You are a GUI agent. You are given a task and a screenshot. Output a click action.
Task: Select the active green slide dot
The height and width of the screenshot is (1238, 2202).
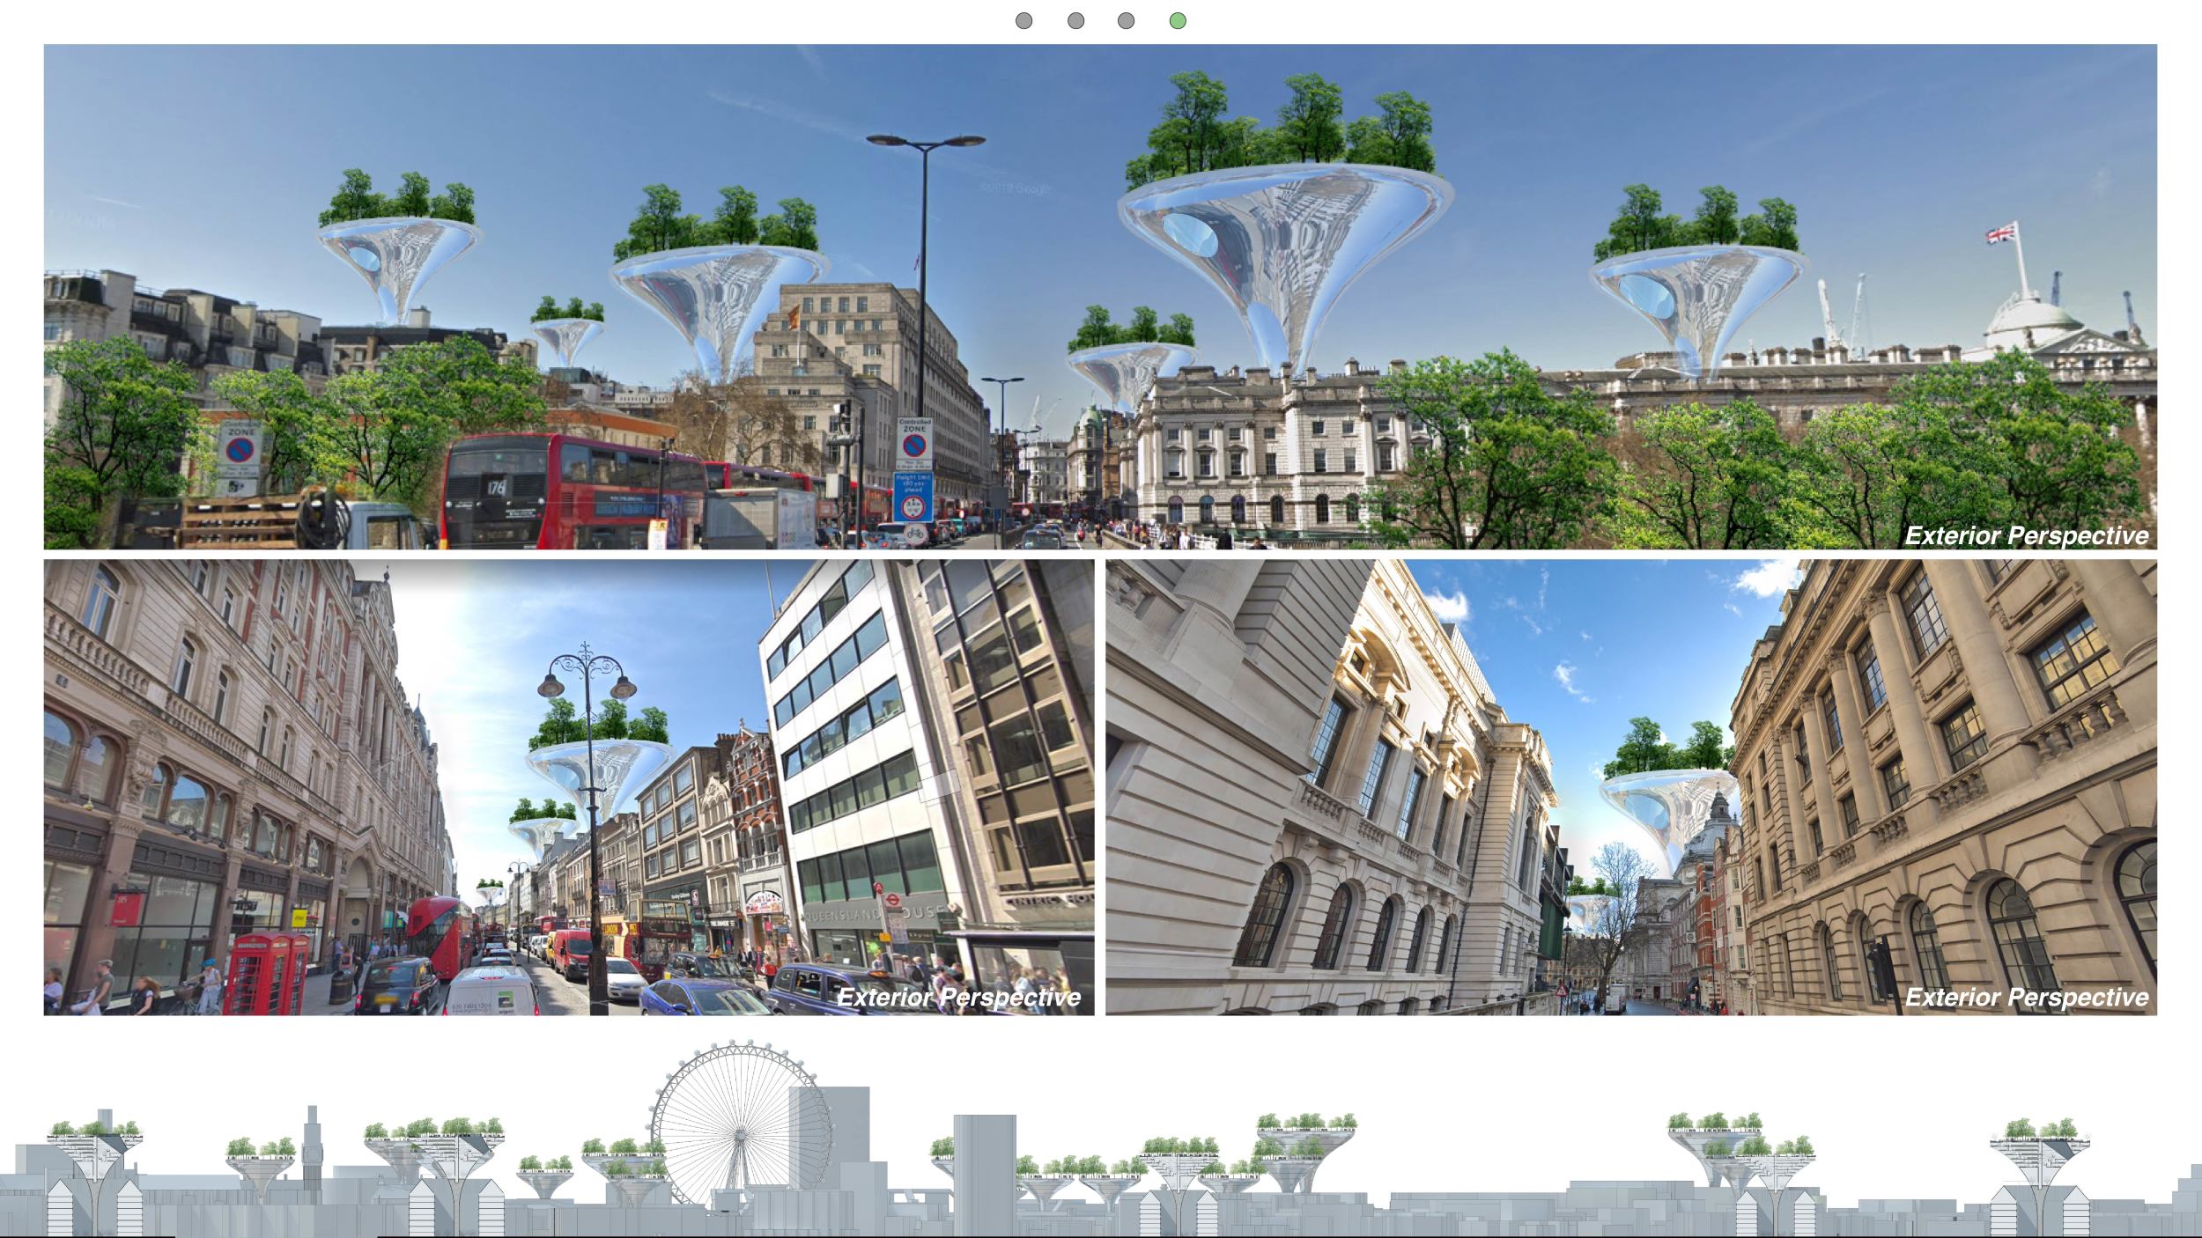[1178, 20]
